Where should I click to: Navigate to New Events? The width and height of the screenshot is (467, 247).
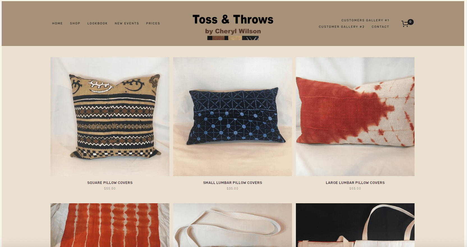pyautogui.click(x=127, y=24)
